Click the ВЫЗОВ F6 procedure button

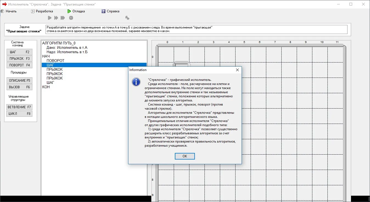pos(19,87)
